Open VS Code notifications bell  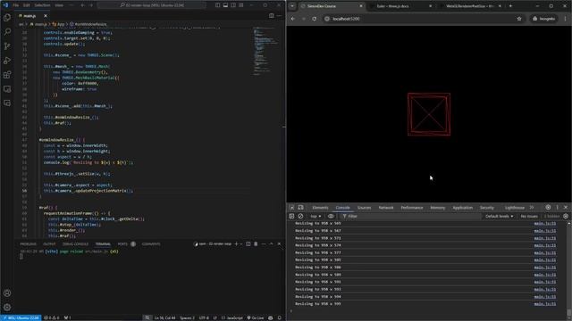coord(280,317)
